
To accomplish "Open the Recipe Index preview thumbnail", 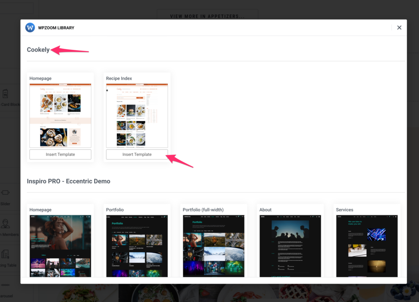I will (137, 116).
